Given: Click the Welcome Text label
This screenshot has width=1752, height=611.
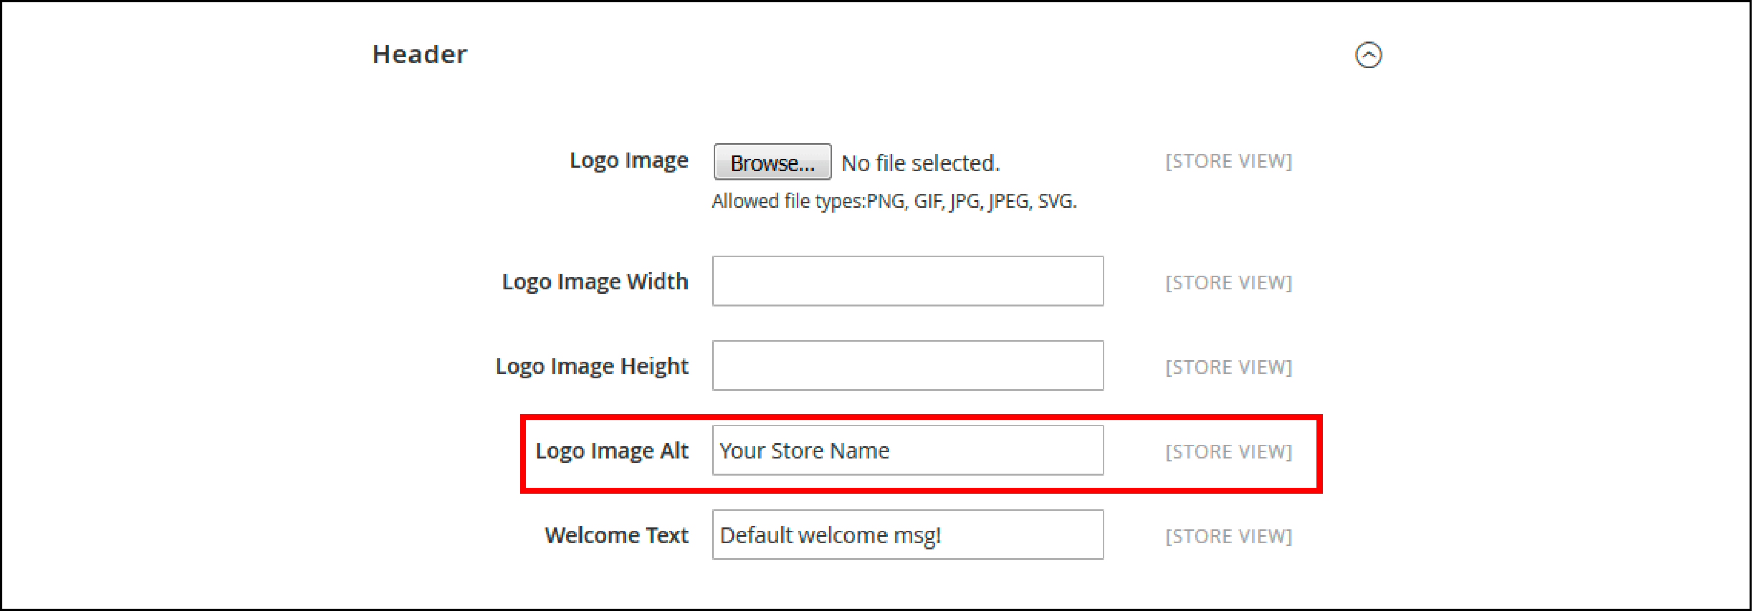Looking at the screenshot, I should point(617,535).
